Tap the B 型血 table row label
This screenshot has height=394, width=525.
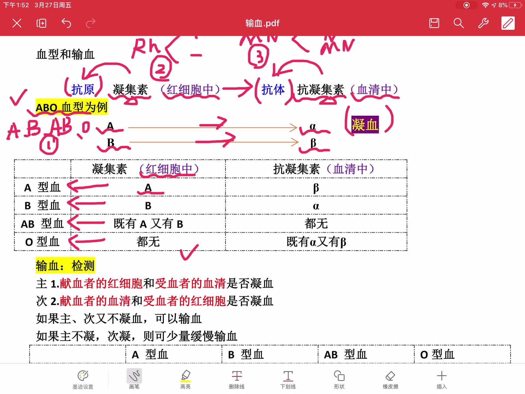[x=42, y=205]
